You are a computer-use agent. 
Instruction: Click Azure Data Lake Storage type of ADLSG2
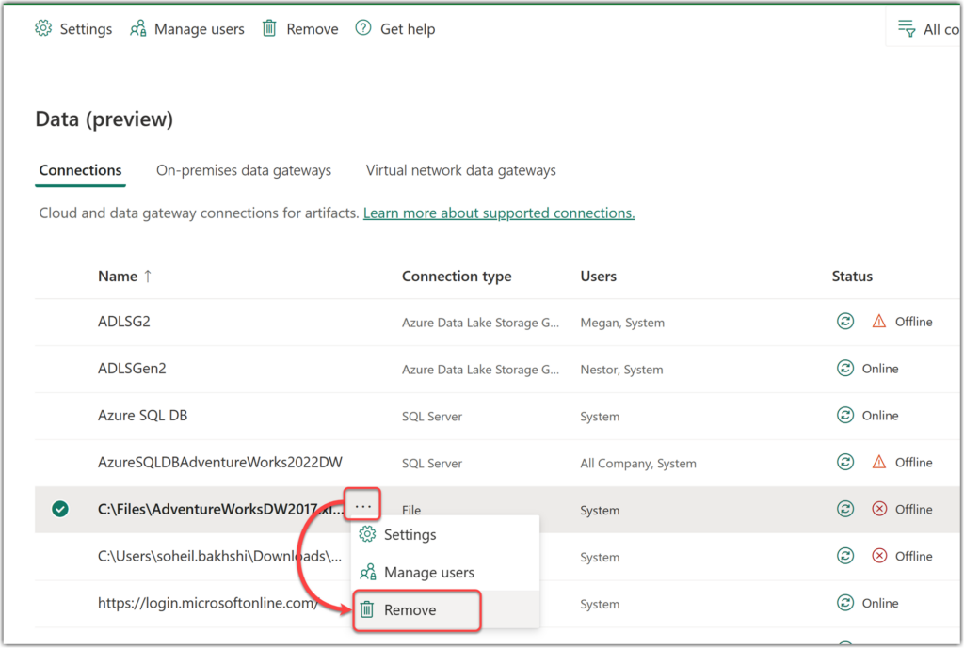coord(480,323)
